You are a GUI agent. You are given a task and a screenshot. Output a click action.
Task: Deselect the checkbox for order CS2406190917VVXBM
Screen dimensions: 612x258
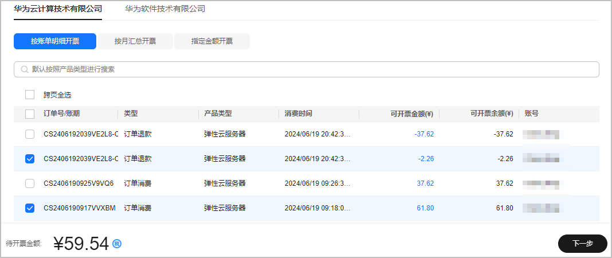[x=30, y=208]
